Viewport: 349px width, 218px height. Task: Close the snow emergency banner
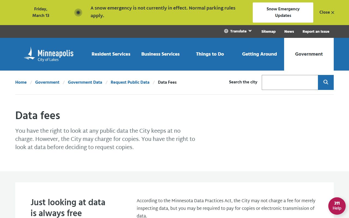coord(327,12)
